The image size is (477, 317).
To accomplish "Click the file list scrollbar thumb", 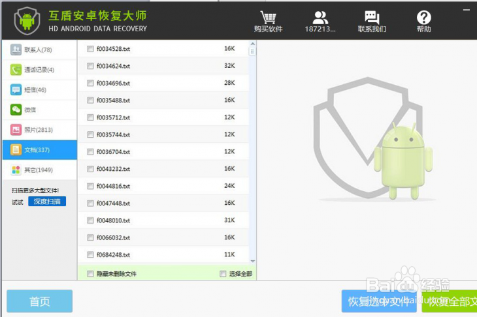I will pos(252,52).
